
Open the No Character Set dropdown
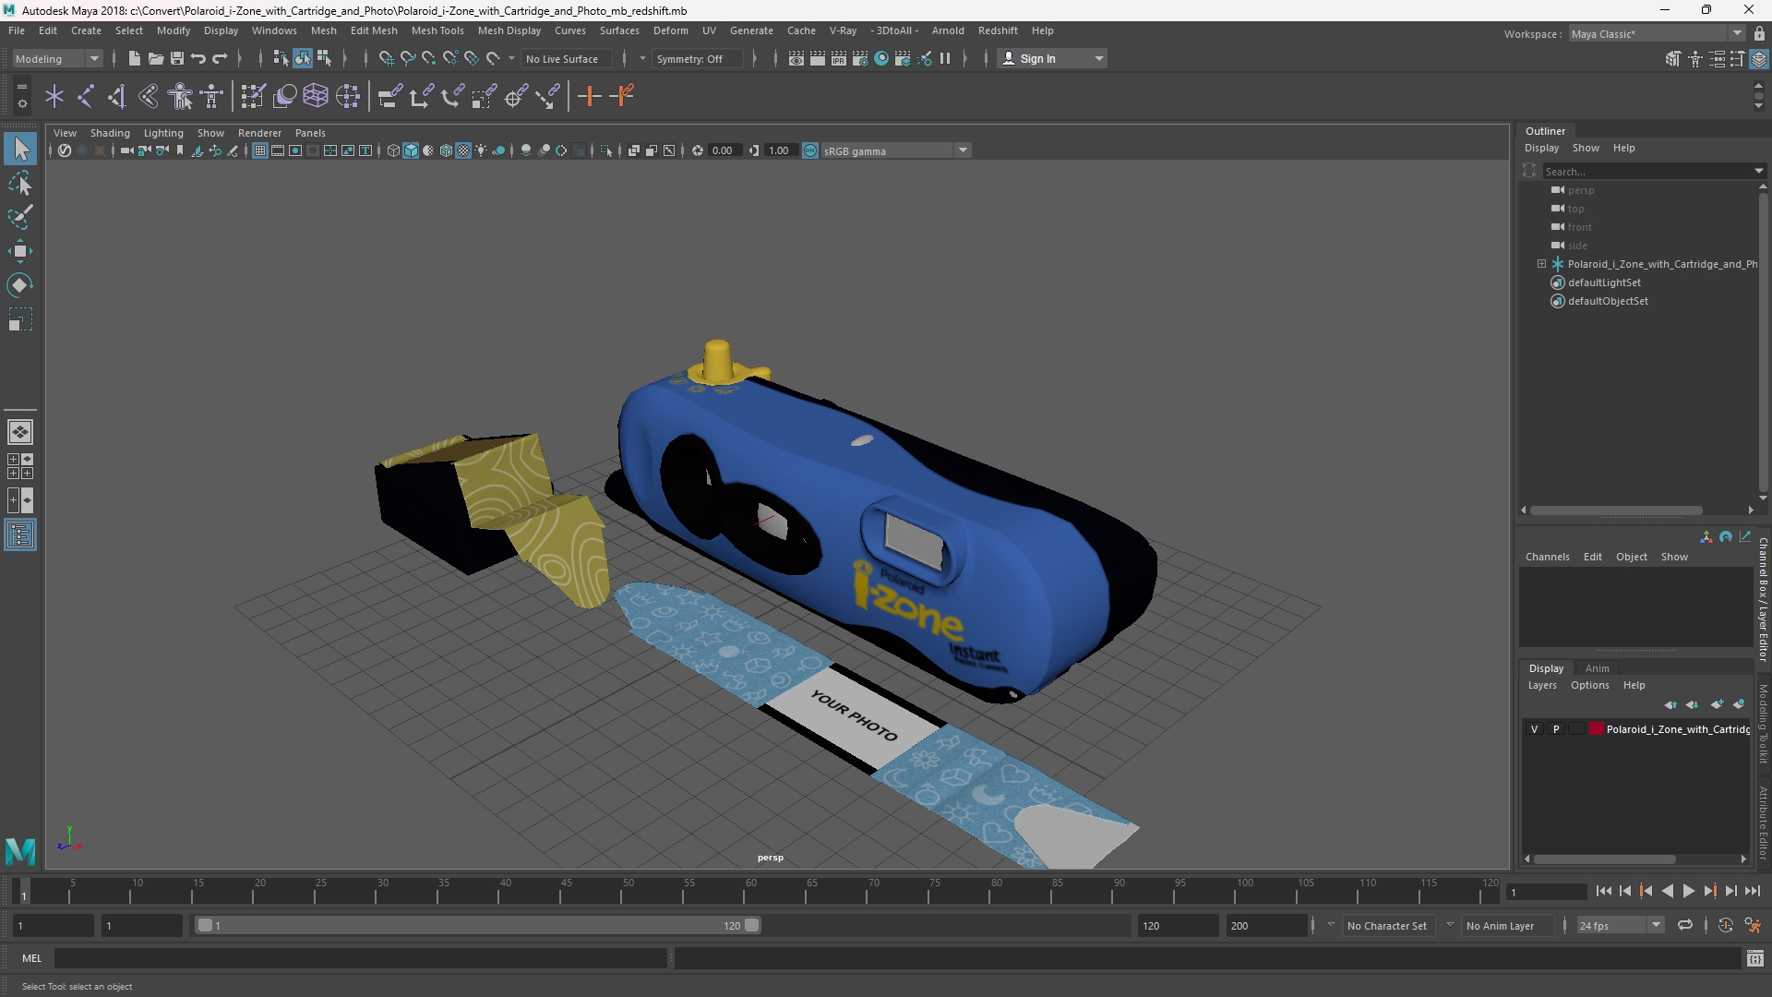coord(1386,925)
